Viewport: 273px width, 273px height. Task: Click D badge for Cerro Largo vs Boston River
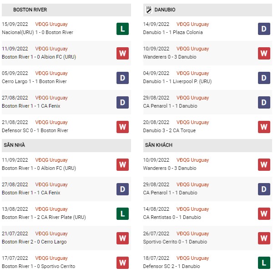pyautogui.click(x=122, y=78)
